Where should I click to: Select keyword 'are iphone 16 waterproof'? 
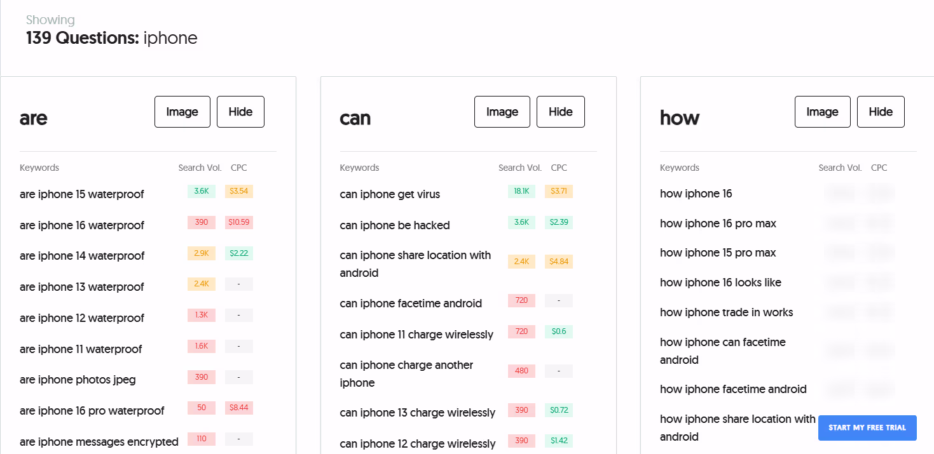pos(82,225)
